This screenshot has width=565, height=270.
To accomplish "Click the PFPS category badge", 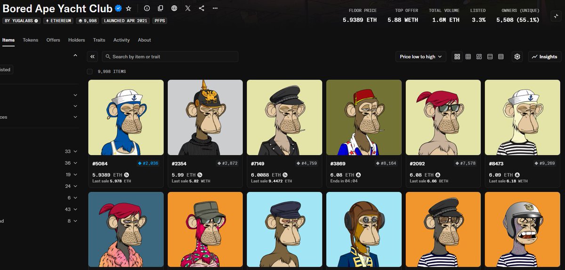I will coord(160,21).
